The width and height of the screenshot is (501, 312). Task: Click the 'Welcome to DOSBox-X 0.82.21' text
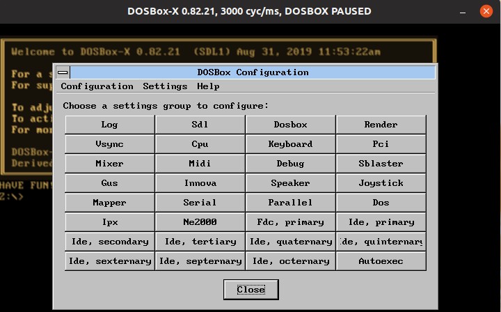[95, 52]
